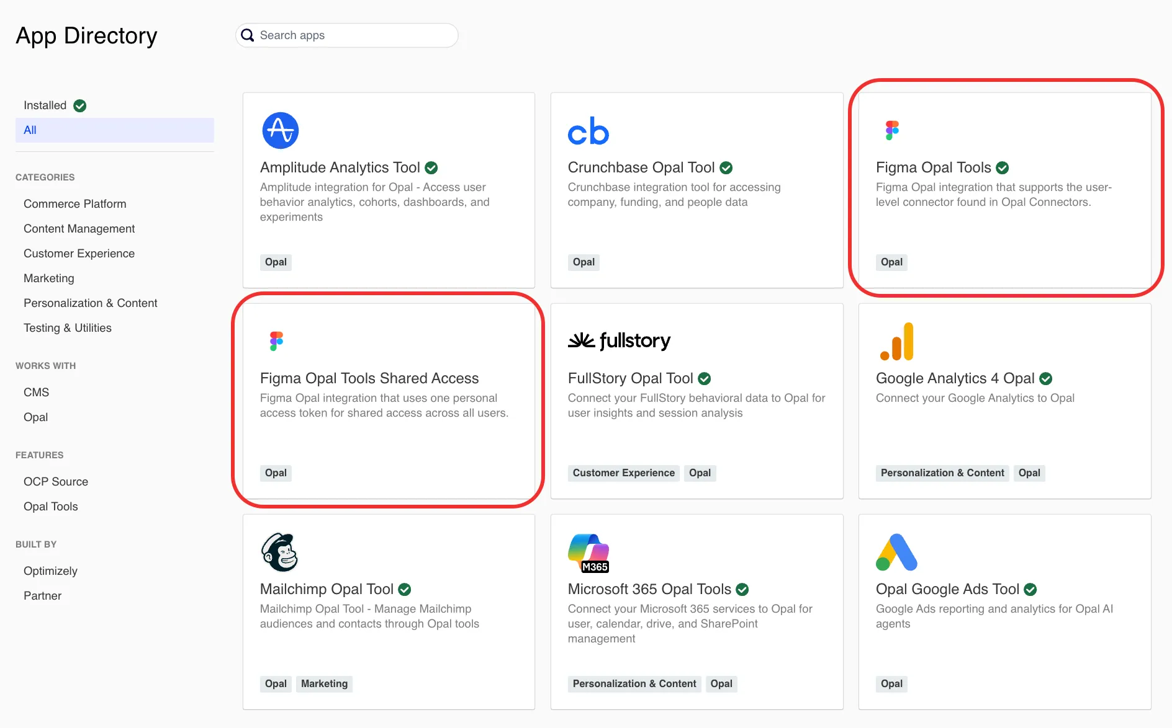The image size is (1172, 728).
Task: Click verified badge next to FullStory Opal Tool
Action: pyautogui.click(x=705, y=378)
